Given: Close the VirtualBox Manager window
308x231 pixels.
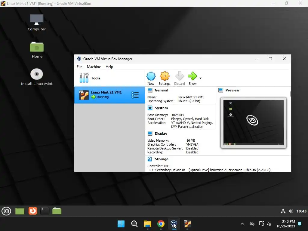Looking at the screenshot, I should [x=284, y=59].
